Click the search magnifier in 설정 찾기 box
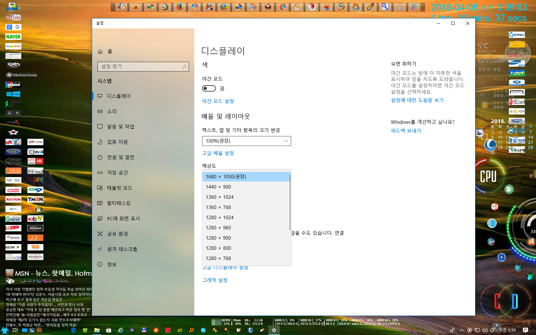Viewport: 536px width, 335px height. tap(184, 66)
